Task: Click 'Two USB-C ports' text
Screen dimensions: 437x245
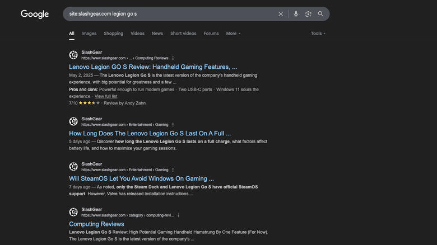Action: coord(195,89)
